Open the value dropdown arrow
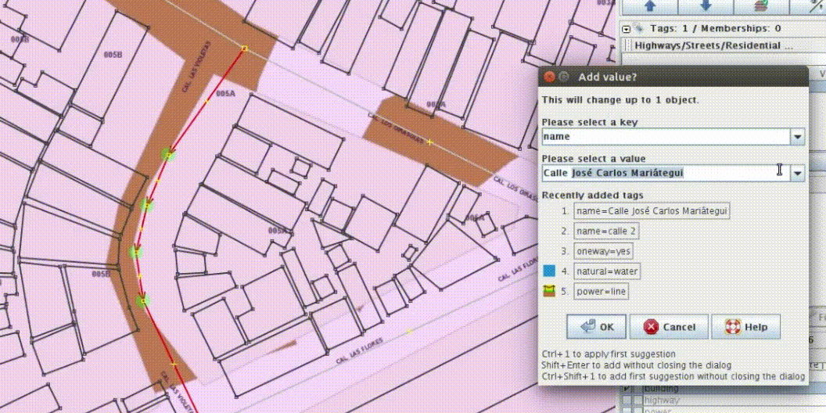The width and height of the screenshot is (826, 413). [x=797, y=174]
